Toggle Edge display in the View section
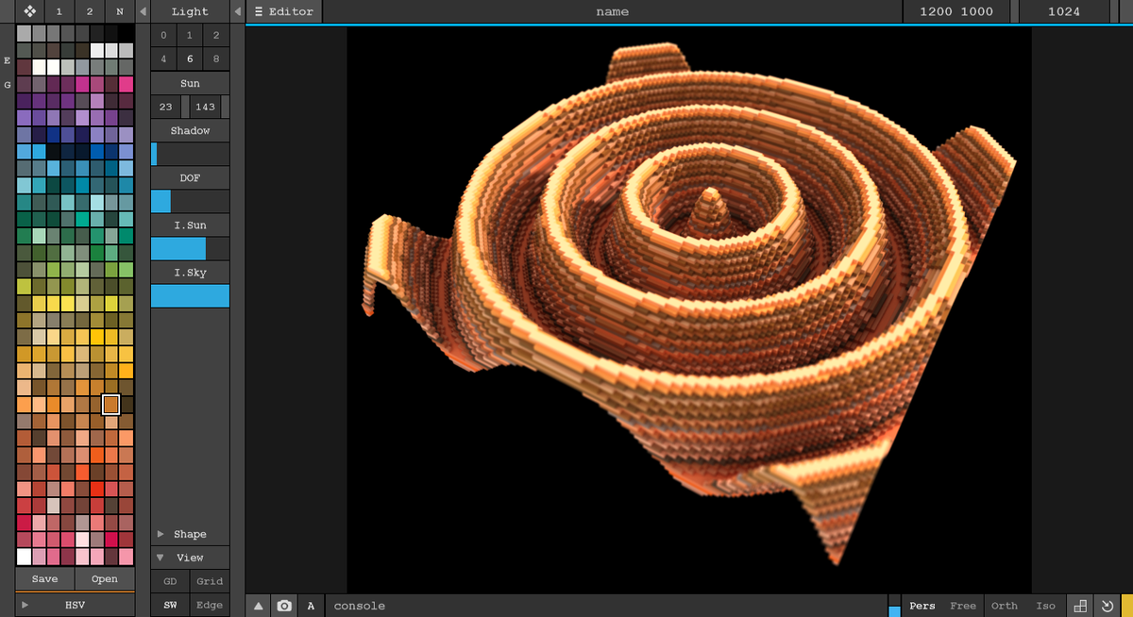 click(209, 605)
